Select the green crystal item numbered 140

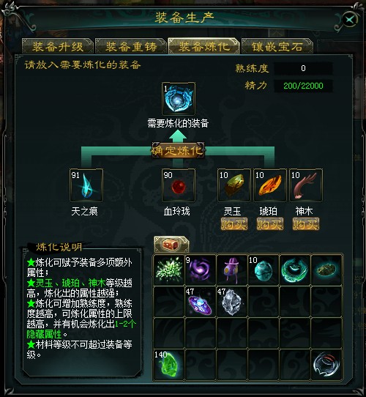point(169,364)
